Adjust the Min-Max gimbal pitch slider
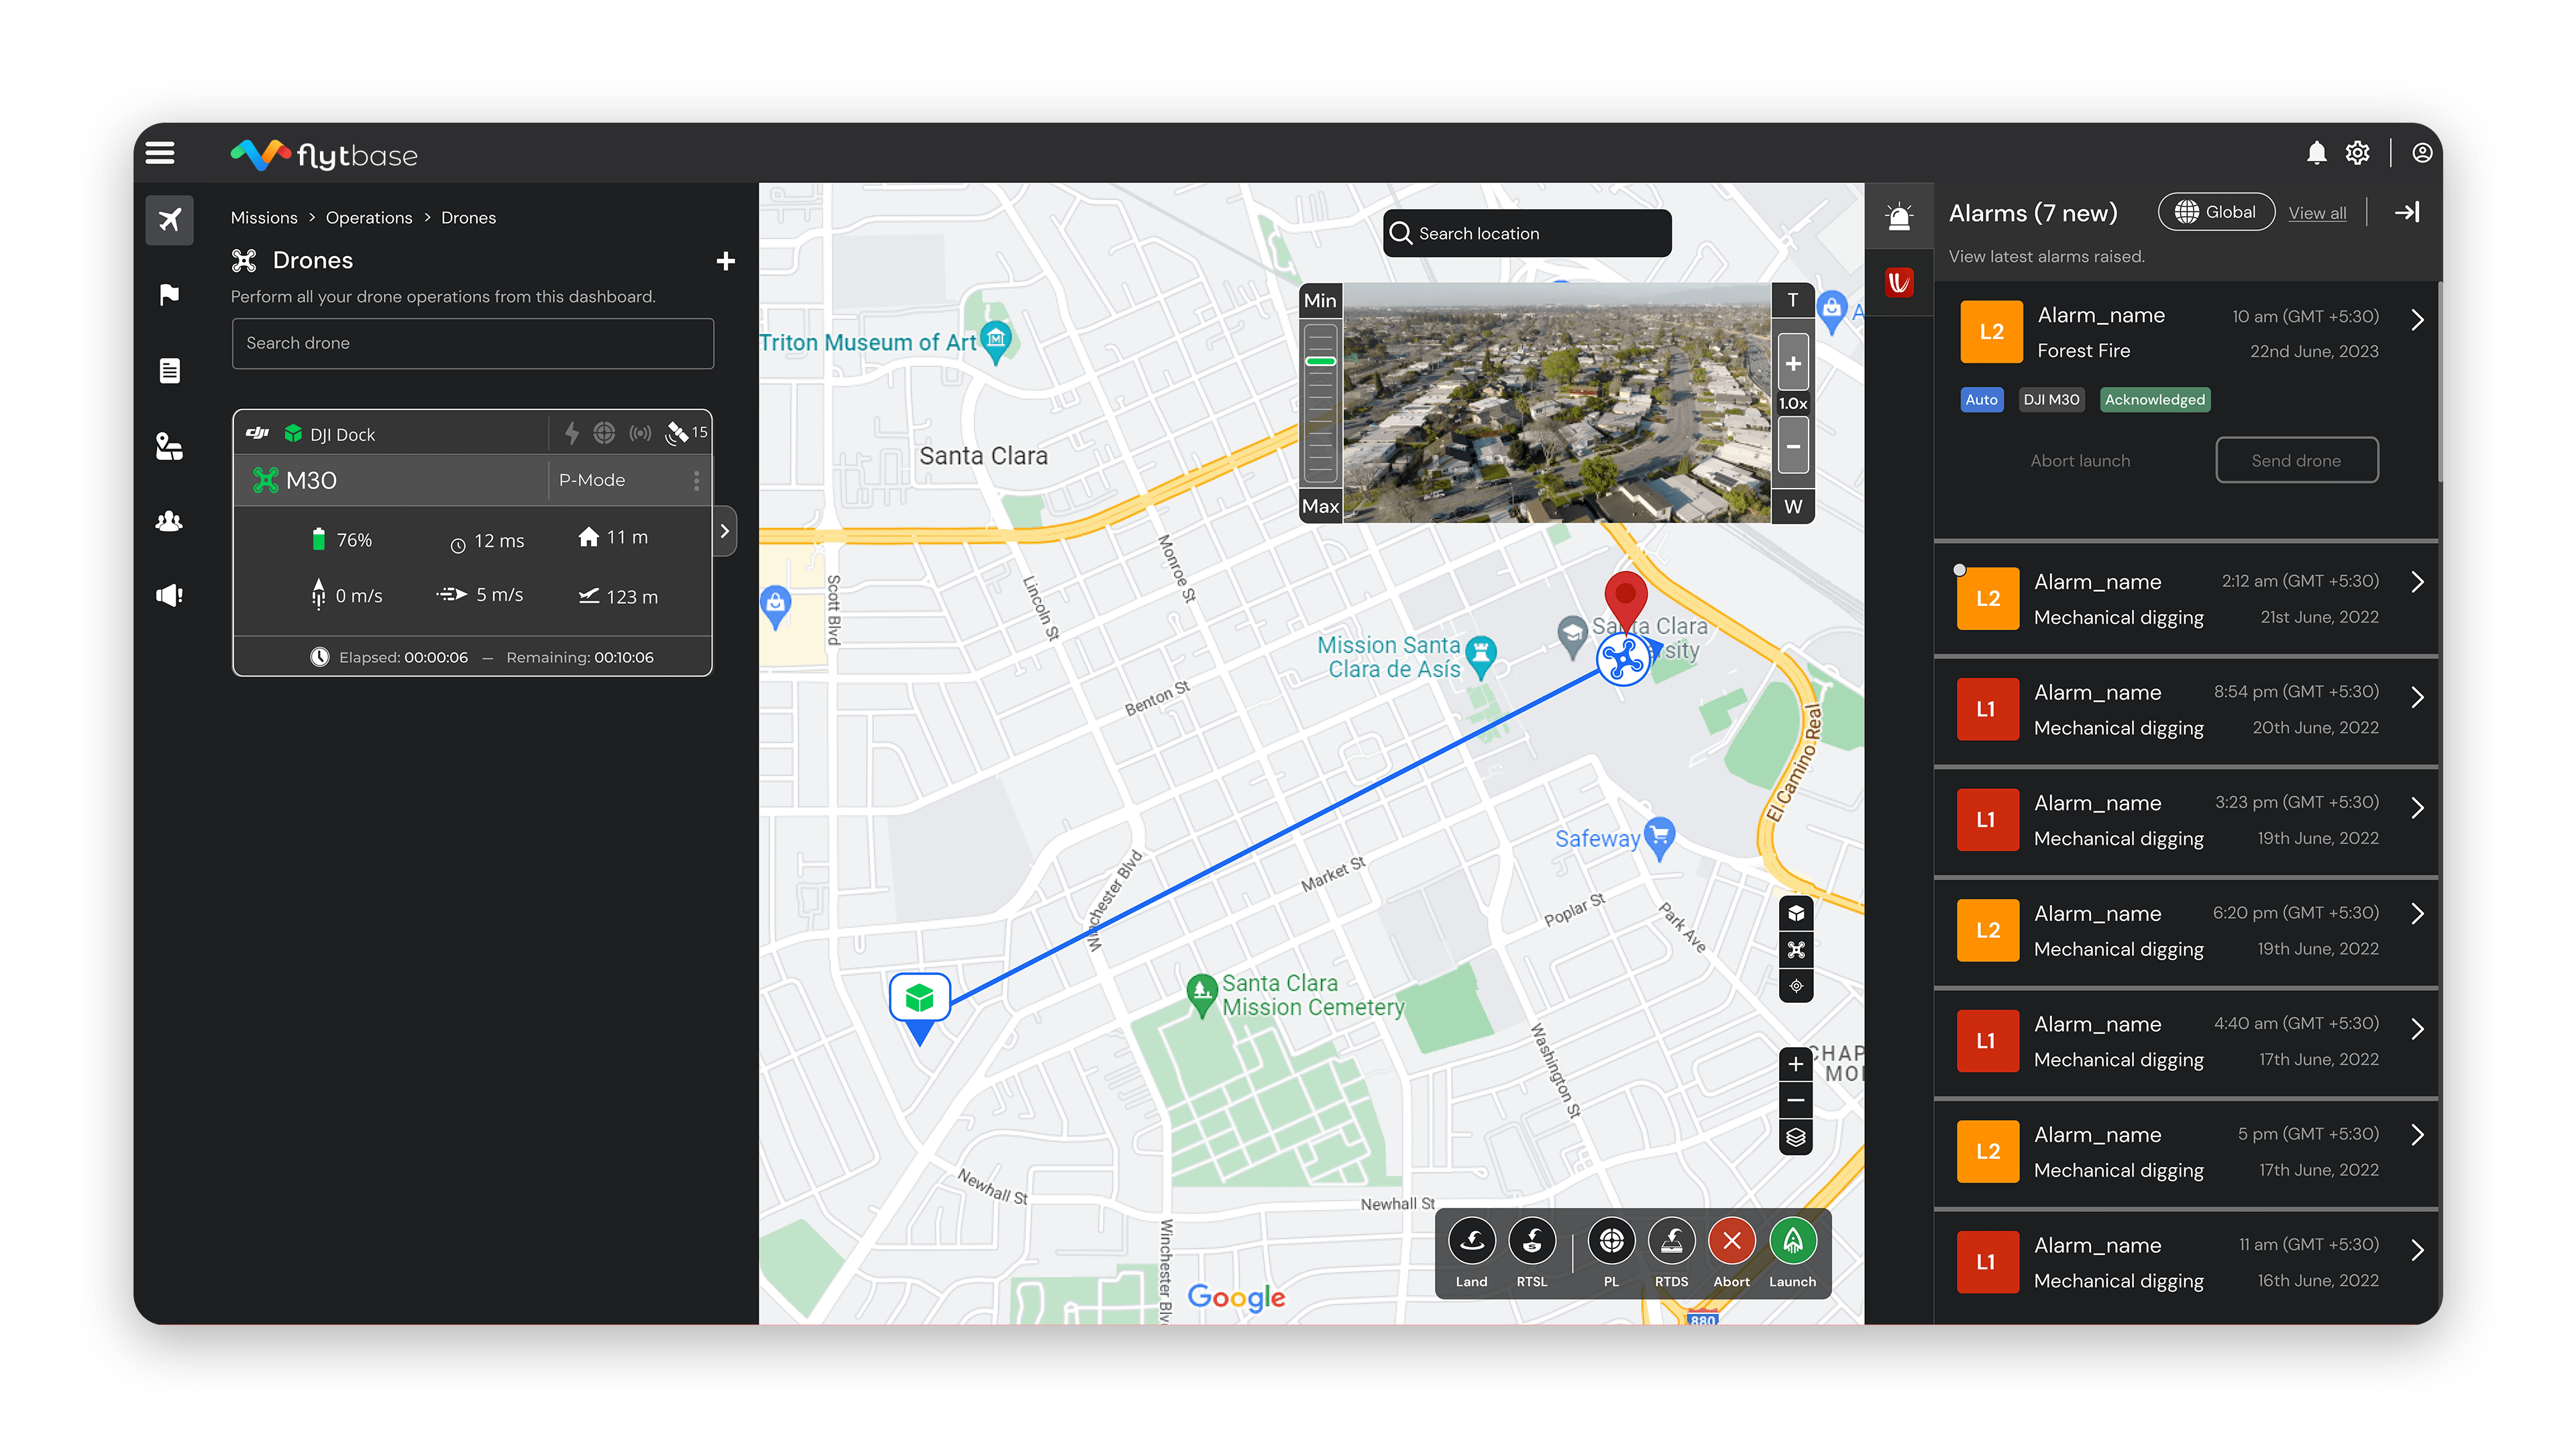 tap(1320, 362)
